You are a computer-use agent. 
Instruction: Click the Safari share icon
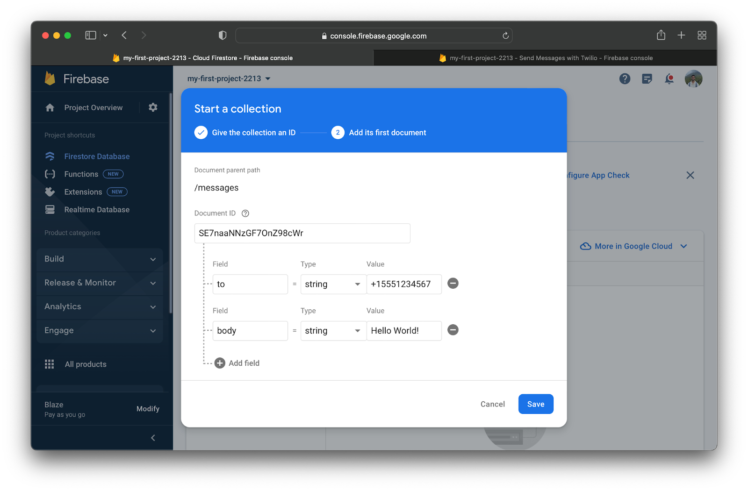[661, 35]
